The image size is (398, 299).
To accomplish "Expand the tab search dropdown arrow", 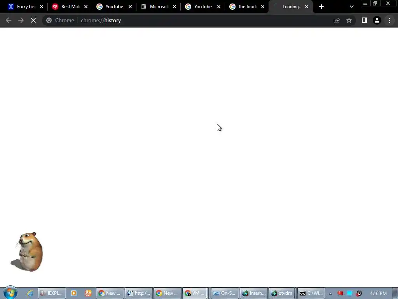I will pos(351,7).
